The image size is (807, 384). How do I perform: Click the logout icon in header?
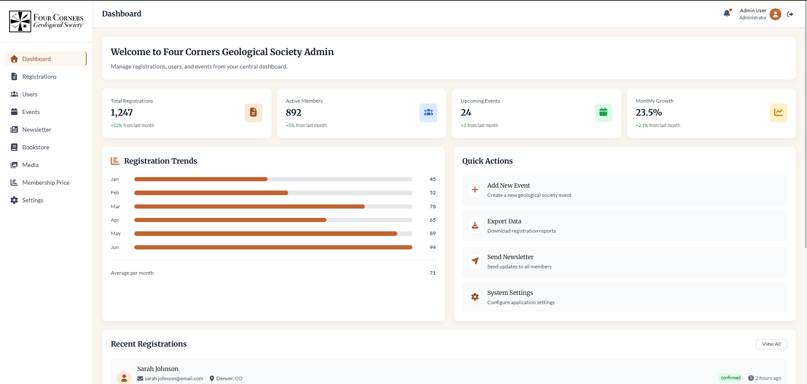790,14
